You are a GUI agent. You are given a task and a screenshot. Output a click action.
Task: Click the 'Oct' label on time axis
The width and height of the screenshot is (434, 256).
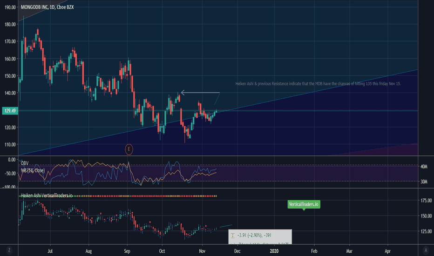point(162,251)
